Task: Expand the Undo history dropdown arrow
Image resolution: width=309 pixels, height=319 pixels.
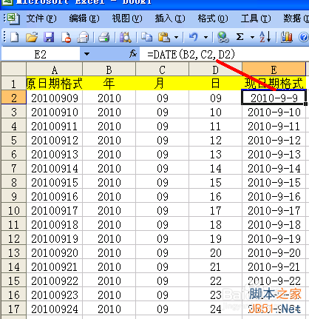Action: point(206,38)
